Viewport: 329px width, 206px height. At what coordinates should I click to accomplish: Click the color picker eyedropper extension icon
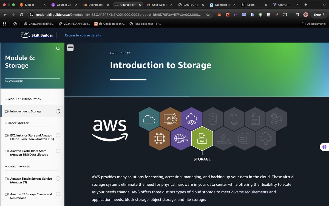tap(277, 15)
